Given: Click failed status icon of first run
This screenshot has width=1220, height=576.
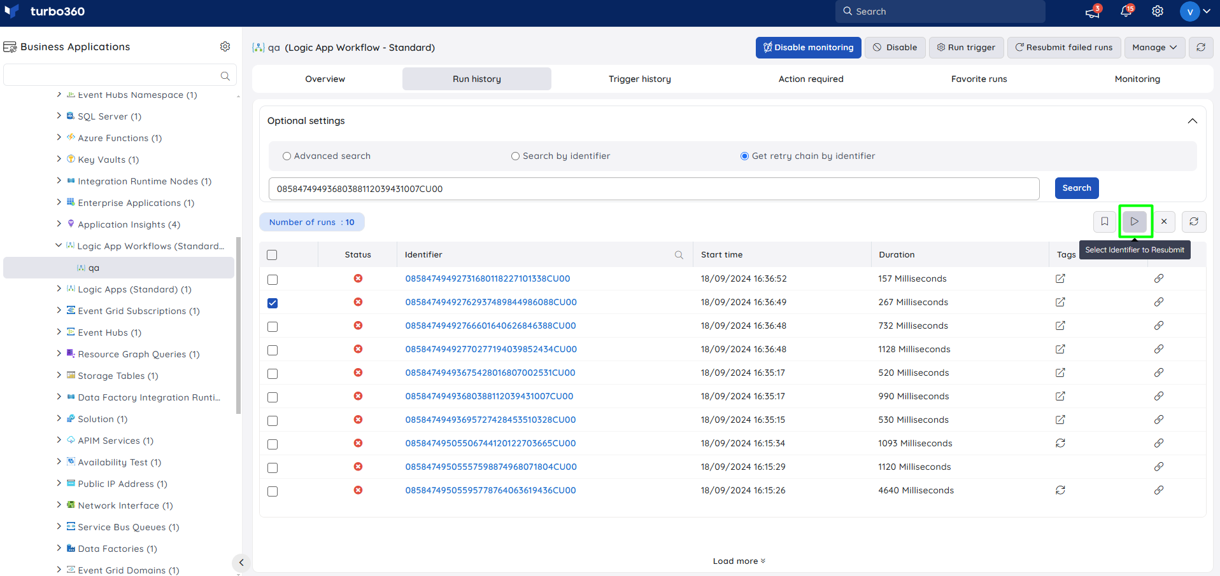Looking at the screenshot, I should [358, 278].
